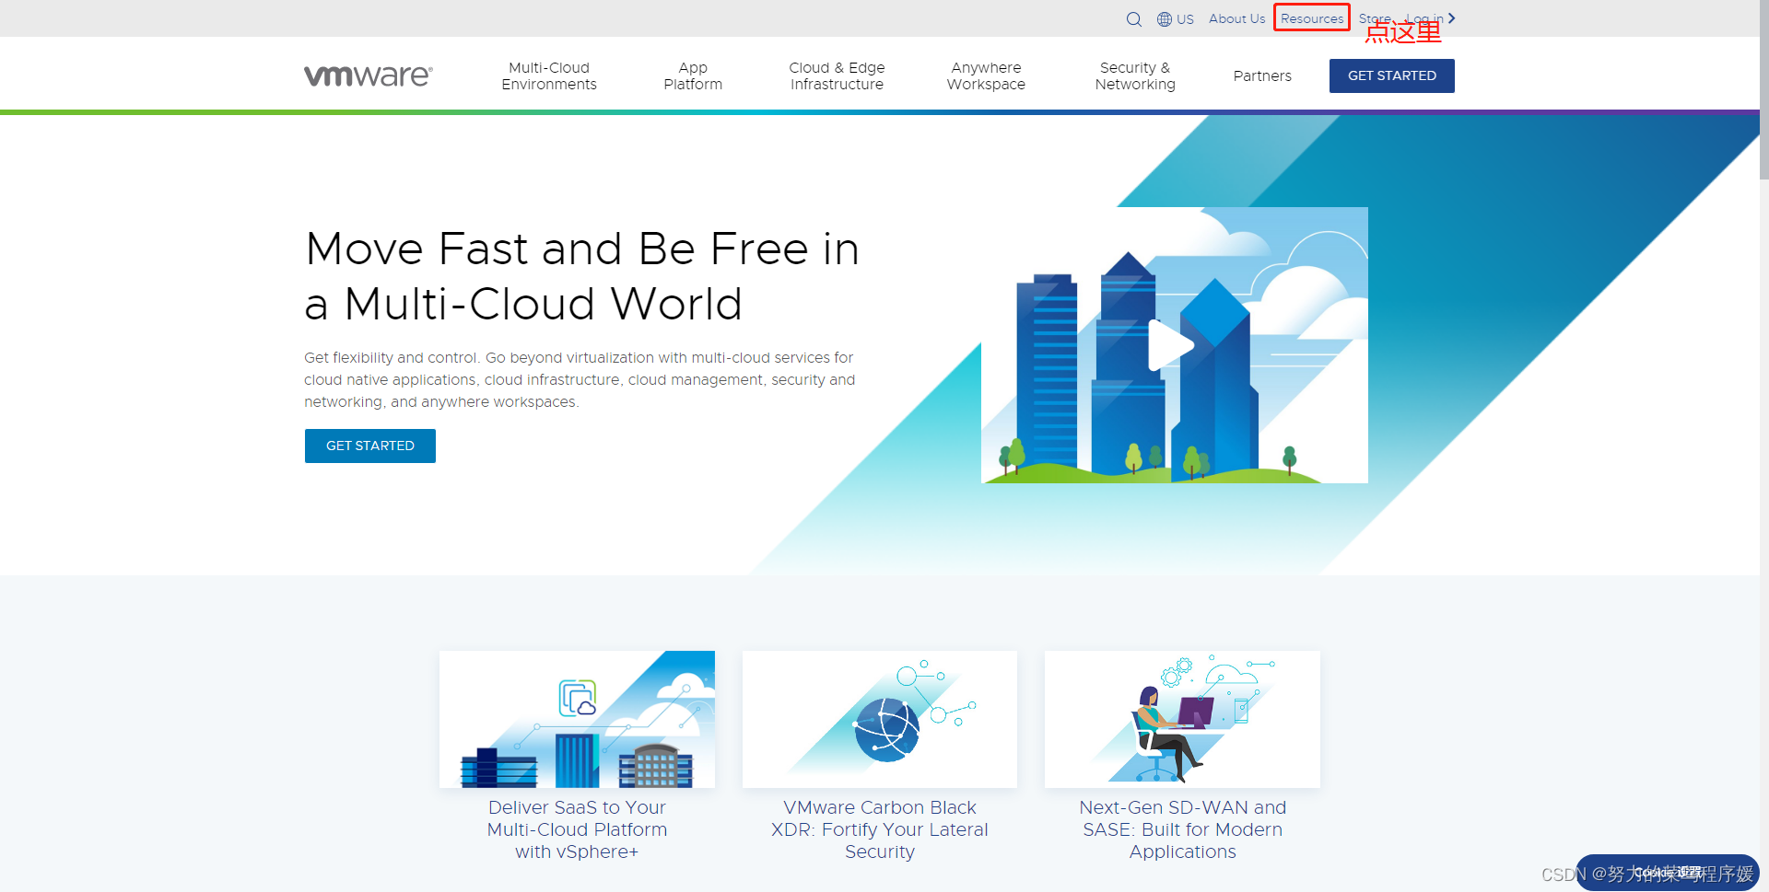Open Multi-Cloud Environments menu

tap(549, 76)
